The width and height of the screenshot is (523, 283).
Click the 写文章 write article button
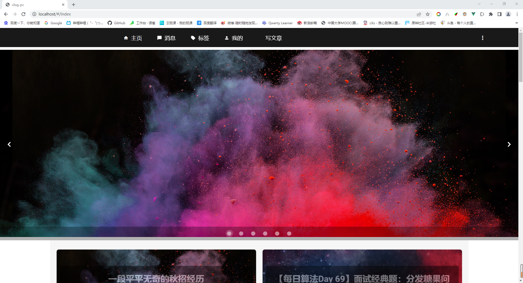point(273,38)
